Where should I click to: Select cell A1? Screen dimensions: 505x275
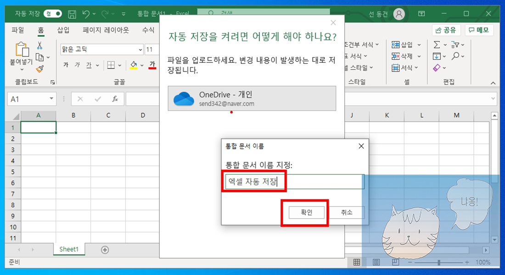pyautogui.click(x=38, y=127)
